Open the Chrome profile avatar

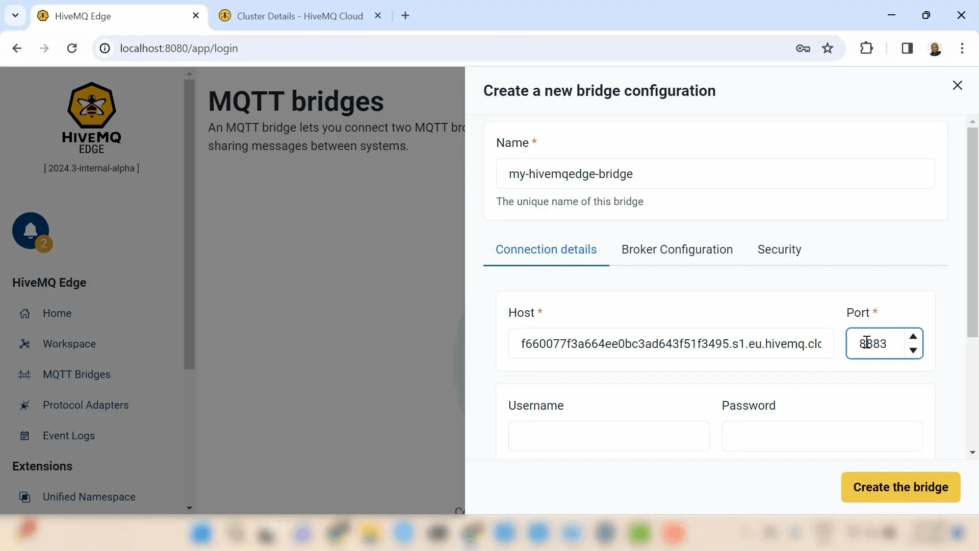(935, 48)
